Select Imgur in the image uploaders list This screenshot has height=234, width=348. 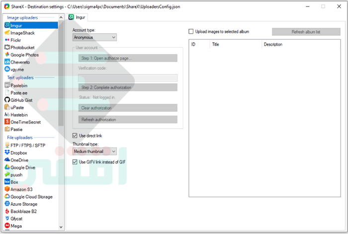pos(31,25)
